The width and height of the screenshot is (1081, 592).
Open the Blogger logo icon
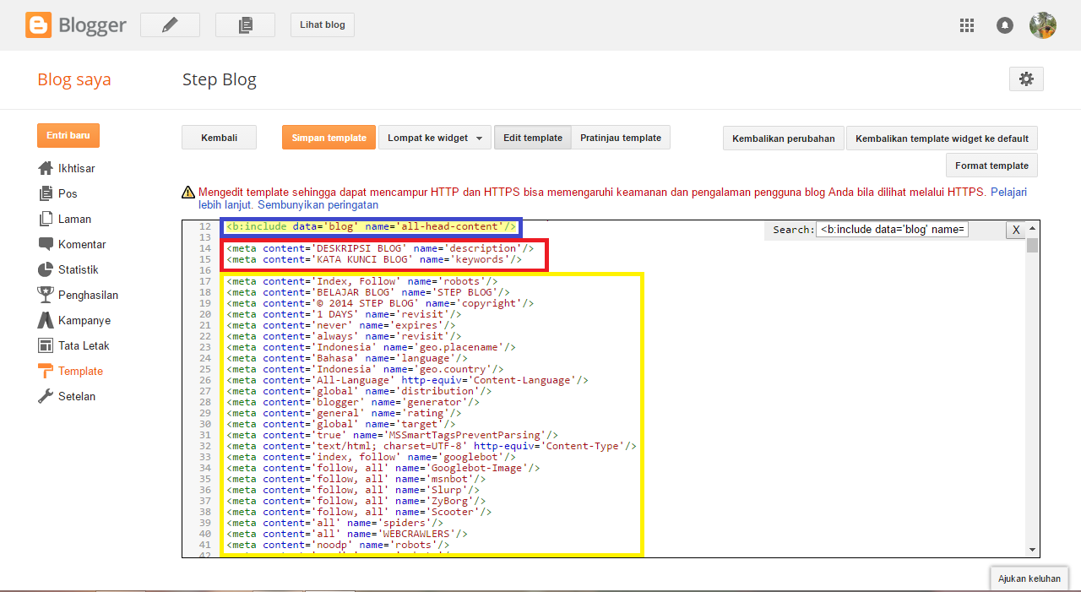[x=36, y=24]
